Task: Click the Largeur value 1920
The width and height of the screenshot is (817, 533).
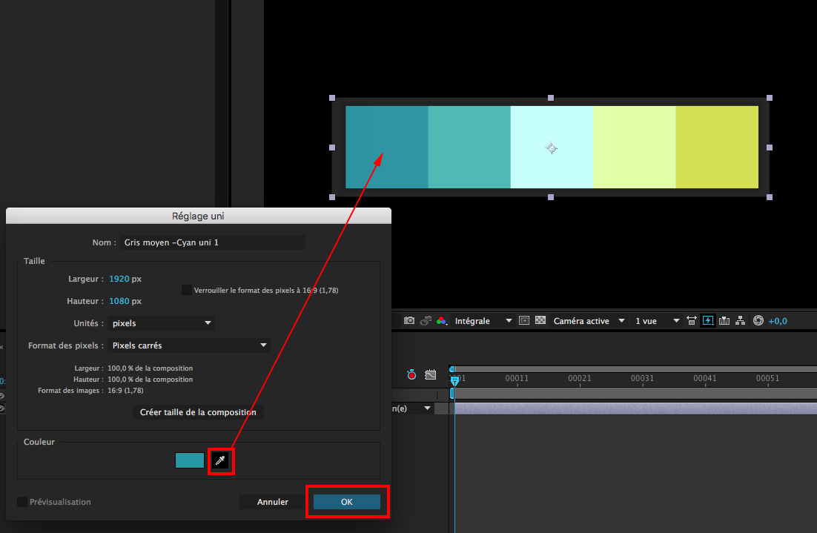Action: 119,279
